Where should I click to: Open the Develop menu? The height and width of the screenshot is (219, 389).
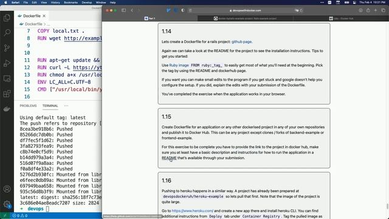click(86, 2)
